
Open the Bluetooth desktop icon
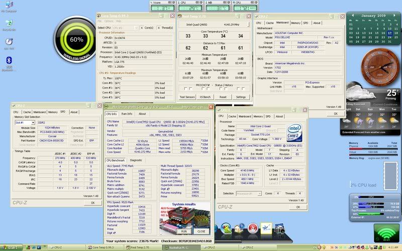pos(9,63)
